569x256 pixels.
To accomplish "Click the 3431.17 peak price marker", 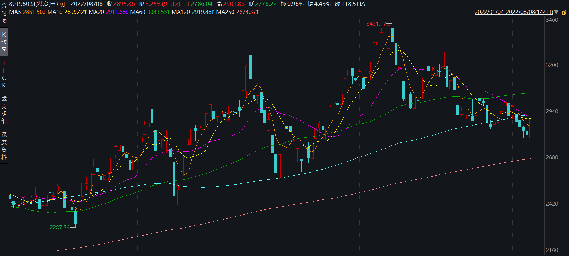I will pyautogui.click(x=376, y=24).
